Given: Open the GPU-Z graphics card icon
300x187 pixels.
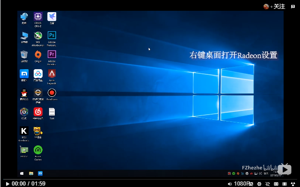Looking at the screenshot, I should [x=24, y=151].
